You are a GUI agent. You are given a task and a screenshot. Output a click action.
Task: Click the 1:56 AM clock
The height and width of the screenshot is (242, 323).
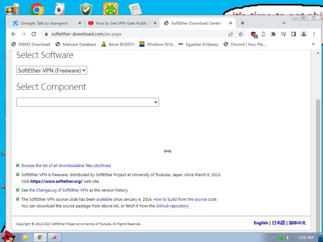click(x=306, y=238)
